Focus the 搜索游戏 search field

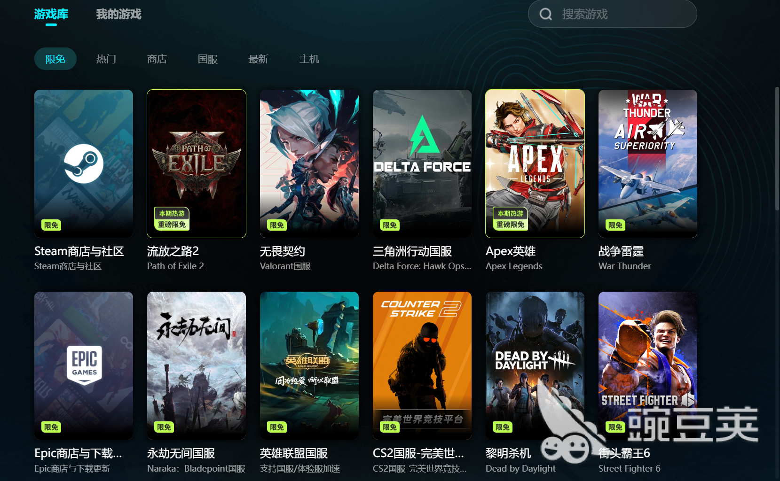pyautogui.click(x=612, y=14)
